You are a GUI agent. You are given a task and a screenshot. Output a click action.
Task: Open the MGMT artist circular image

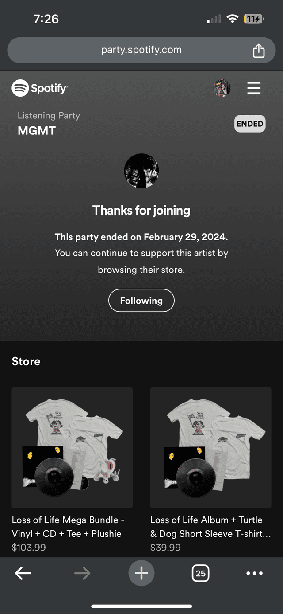141,171
